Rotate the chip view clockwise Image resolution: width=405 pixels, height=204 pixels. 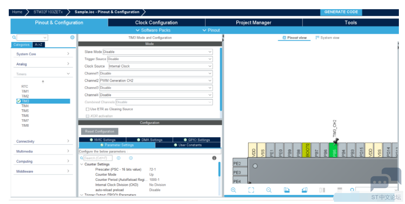click(287, 190)
